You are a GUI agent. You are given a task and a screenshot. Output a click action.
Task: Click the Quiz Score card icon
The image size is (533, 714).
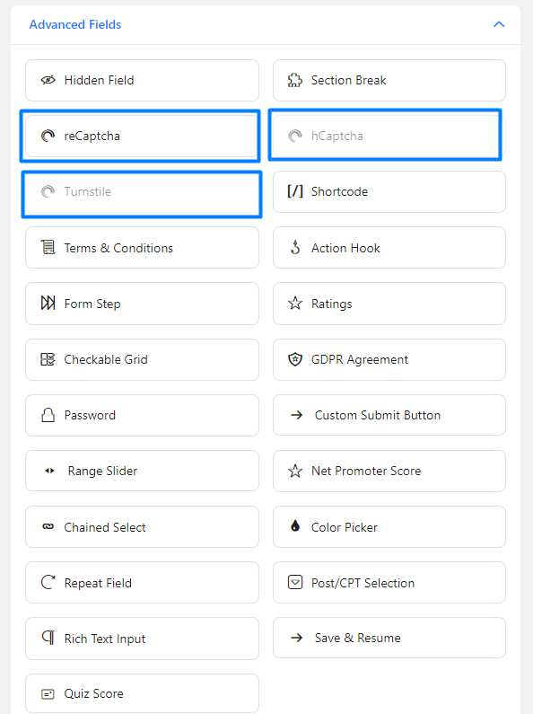48,694
